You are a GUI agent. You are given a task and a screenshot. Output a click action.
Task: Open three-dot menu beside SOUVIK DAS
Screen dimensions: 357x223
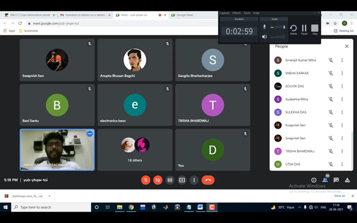342,86
